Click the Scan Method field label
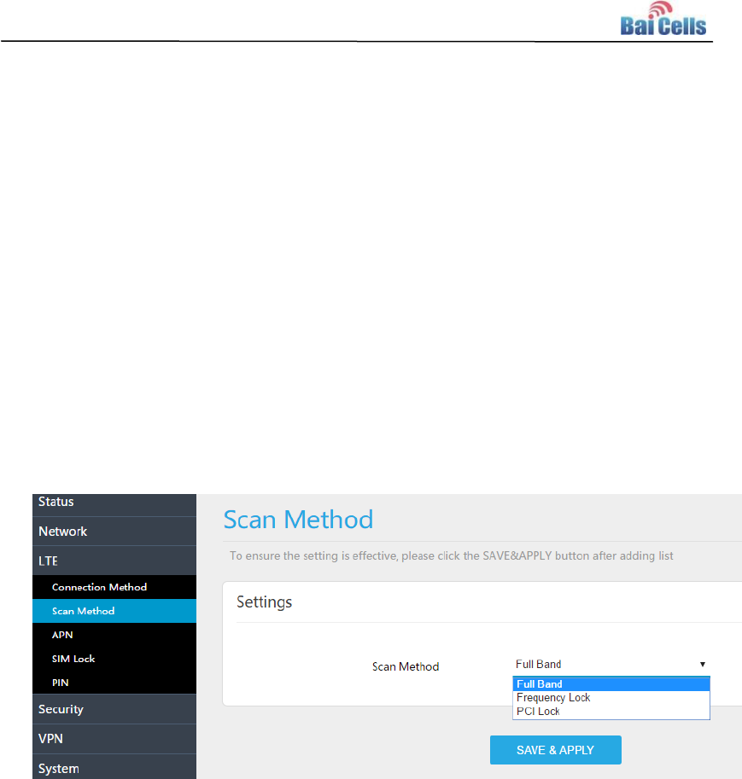Image resolution: width=742 pixels, height=779 pixels. 406,666
